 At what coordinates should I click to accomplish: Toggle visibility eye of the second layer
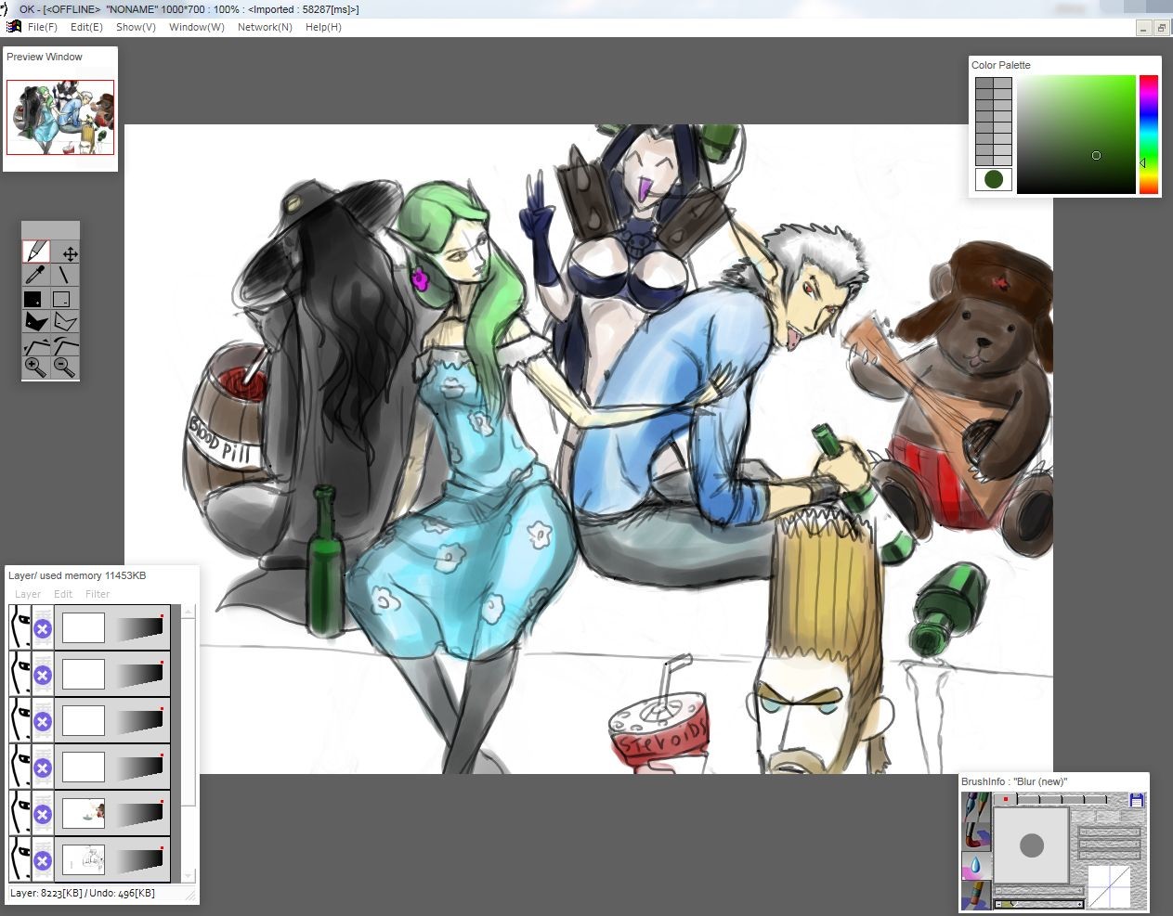click(20, 674)
